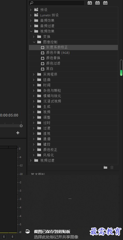Click the 预设 star folder icon
123x240 pixels.
coord(36,10)
